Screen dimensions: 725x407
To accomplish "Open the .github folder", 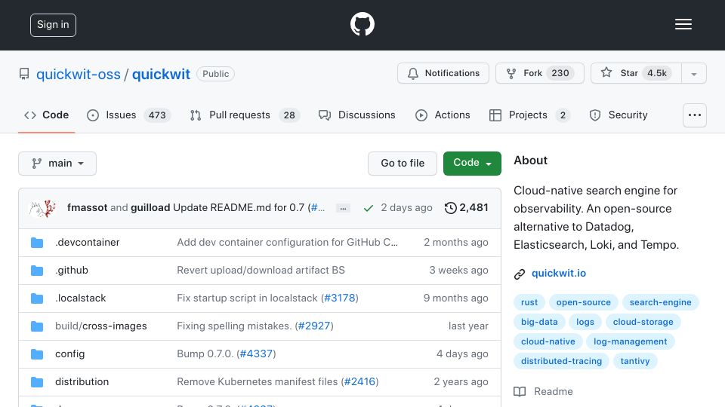I will pyautogui.click(x=71, y=271).
